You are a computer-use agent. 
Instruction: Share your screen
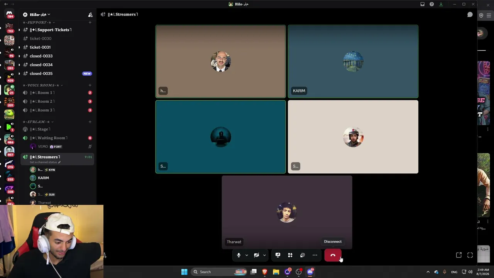[x=278, y=255]
